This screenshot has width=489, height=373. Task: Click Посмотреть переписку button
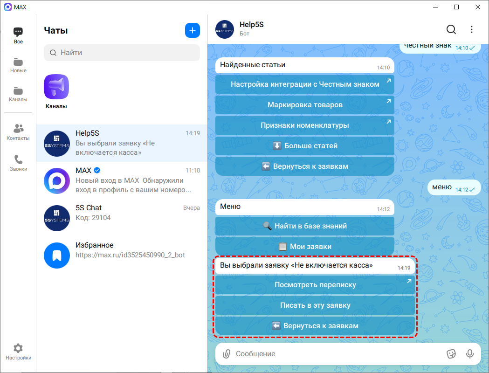click(315, 285)
